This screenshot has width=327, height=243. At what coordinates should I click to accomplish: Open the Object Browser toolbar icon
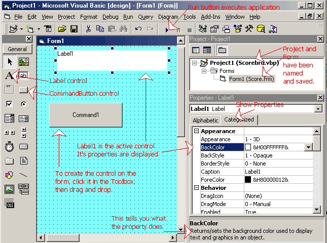coord(238,29)
